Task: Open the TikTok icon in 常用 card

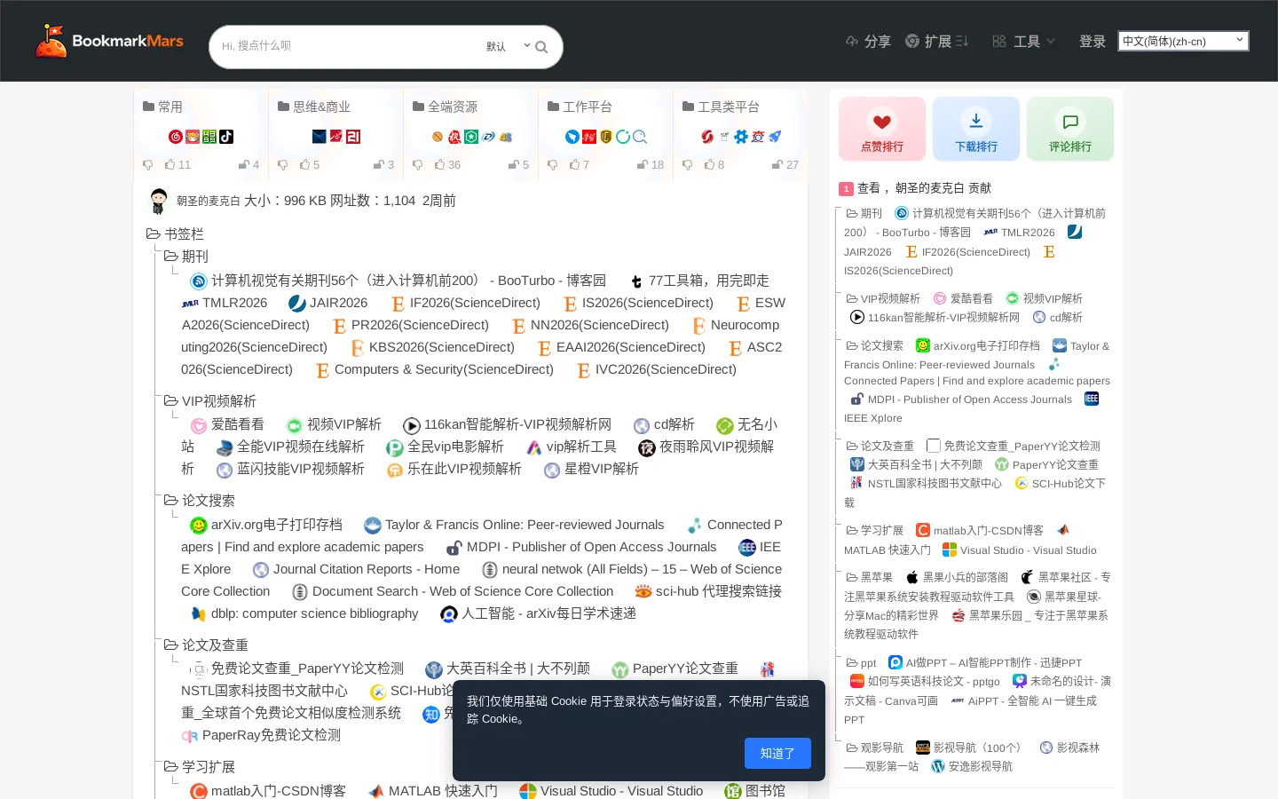Action: tap(226, 137)
